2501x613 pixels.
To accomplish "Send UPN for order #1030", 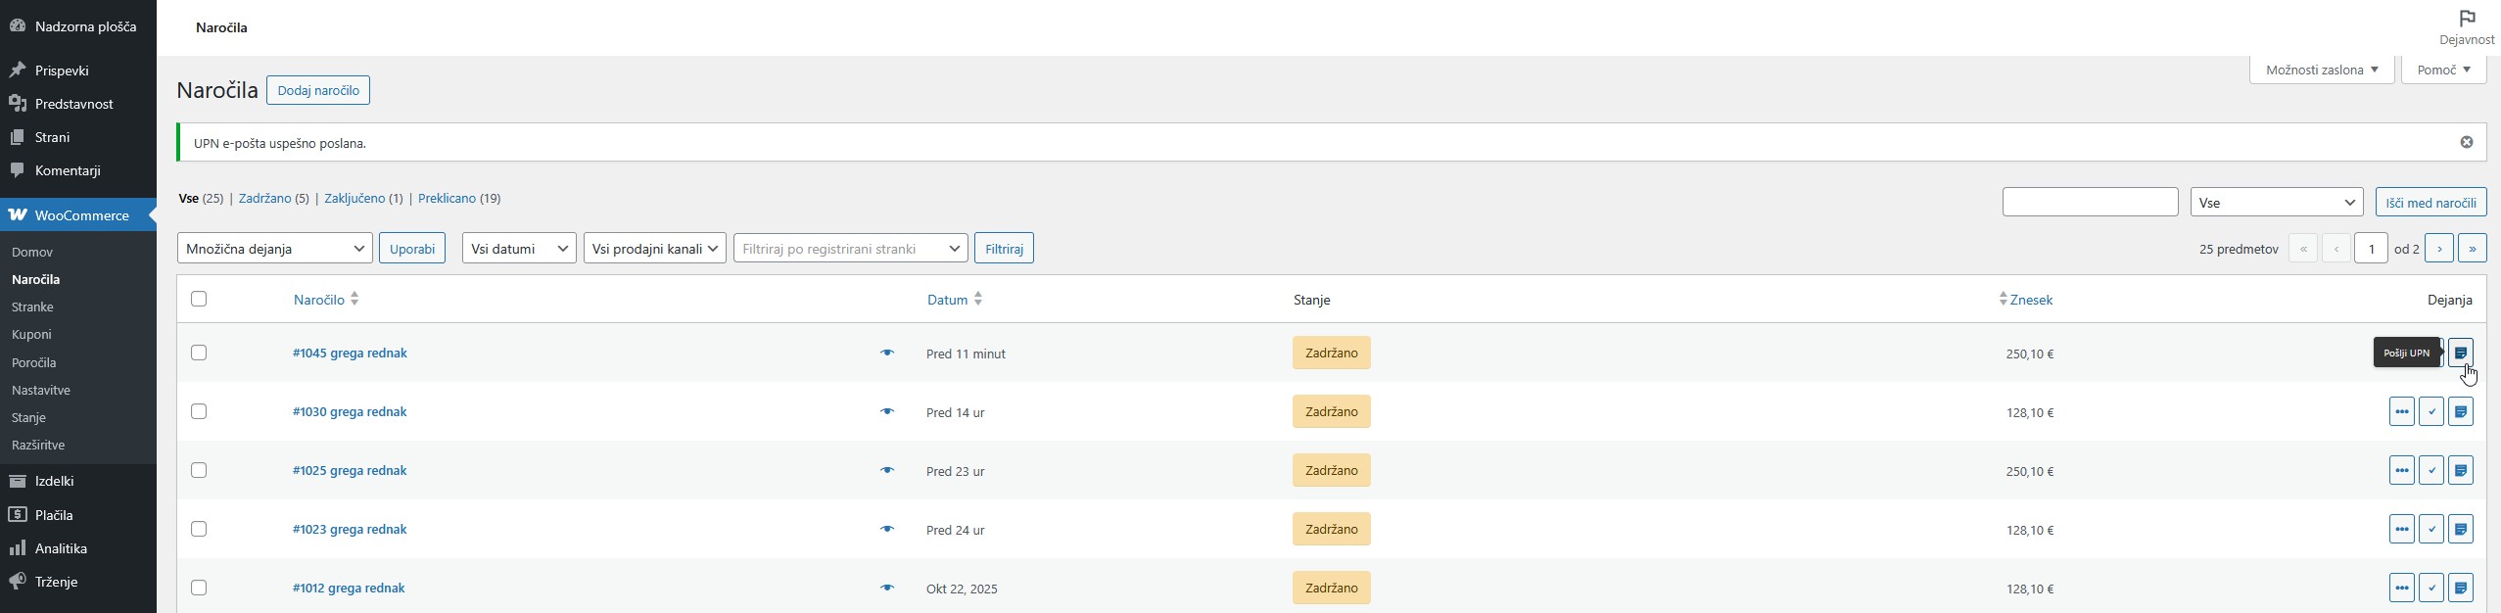I will pyautogui.click(x=2460, y=411).
